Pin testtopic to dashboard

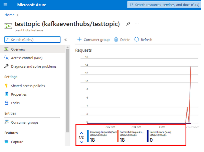coord(128,24)
